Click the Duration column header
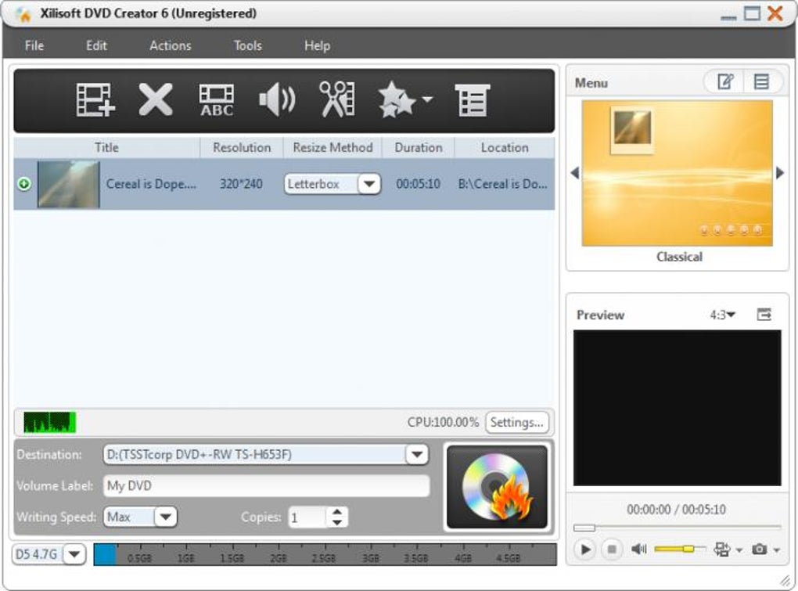798x591 pixels. click(x=419, y=148)
